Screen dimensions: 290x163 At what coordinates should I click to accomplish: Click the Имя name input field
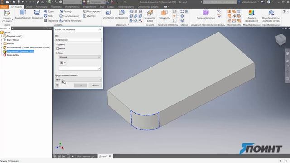78,40
